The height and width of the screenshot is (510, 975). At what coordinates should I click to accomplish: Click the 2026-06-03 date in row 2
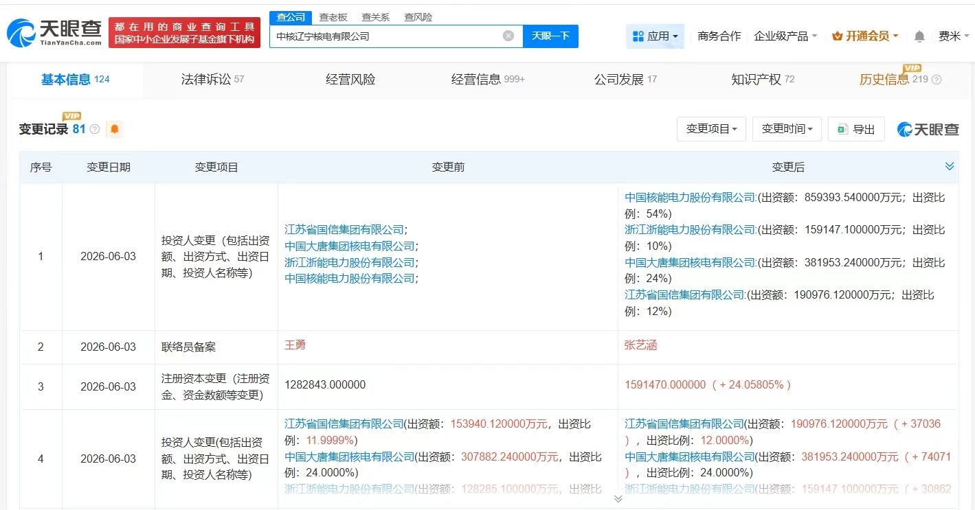pos(109,347)
